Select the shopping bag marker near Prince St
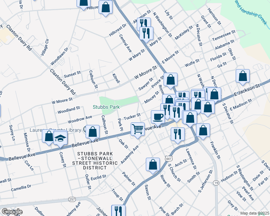 [x=170, y=80]
